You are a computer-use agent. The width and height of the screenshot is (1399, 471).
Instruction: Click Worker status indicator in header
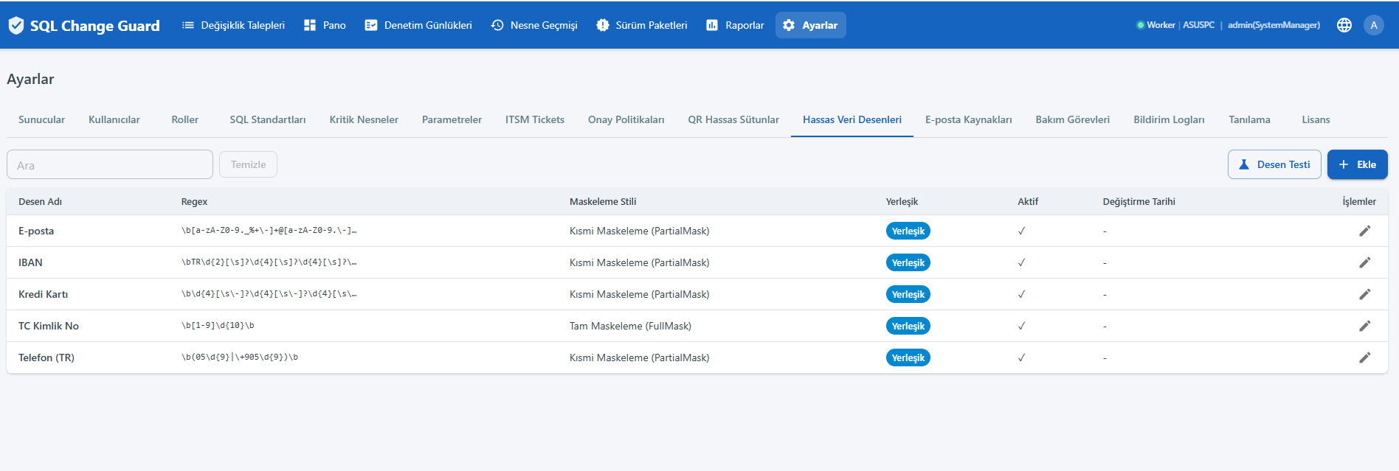point(1156,25)
